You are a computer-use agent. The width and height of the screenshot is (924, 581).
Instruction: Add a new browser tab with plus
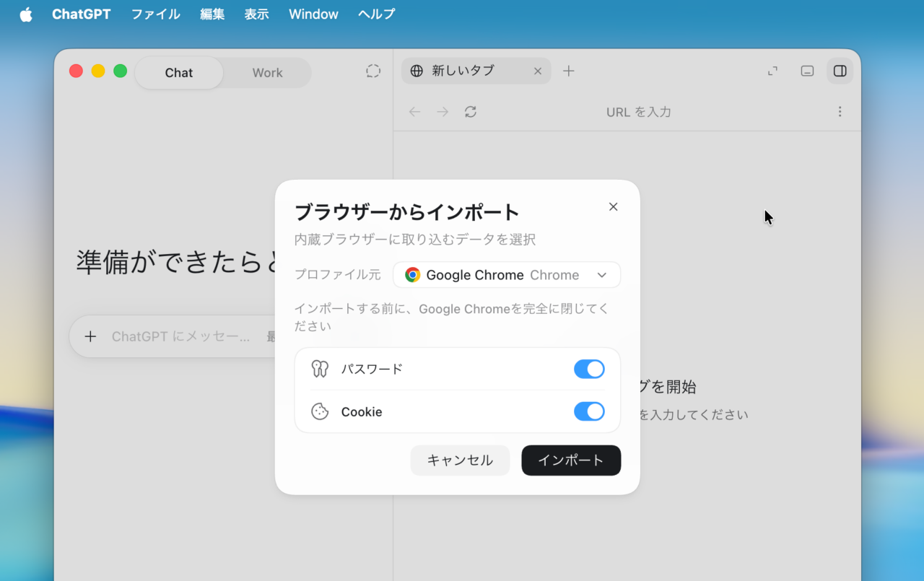569,71
